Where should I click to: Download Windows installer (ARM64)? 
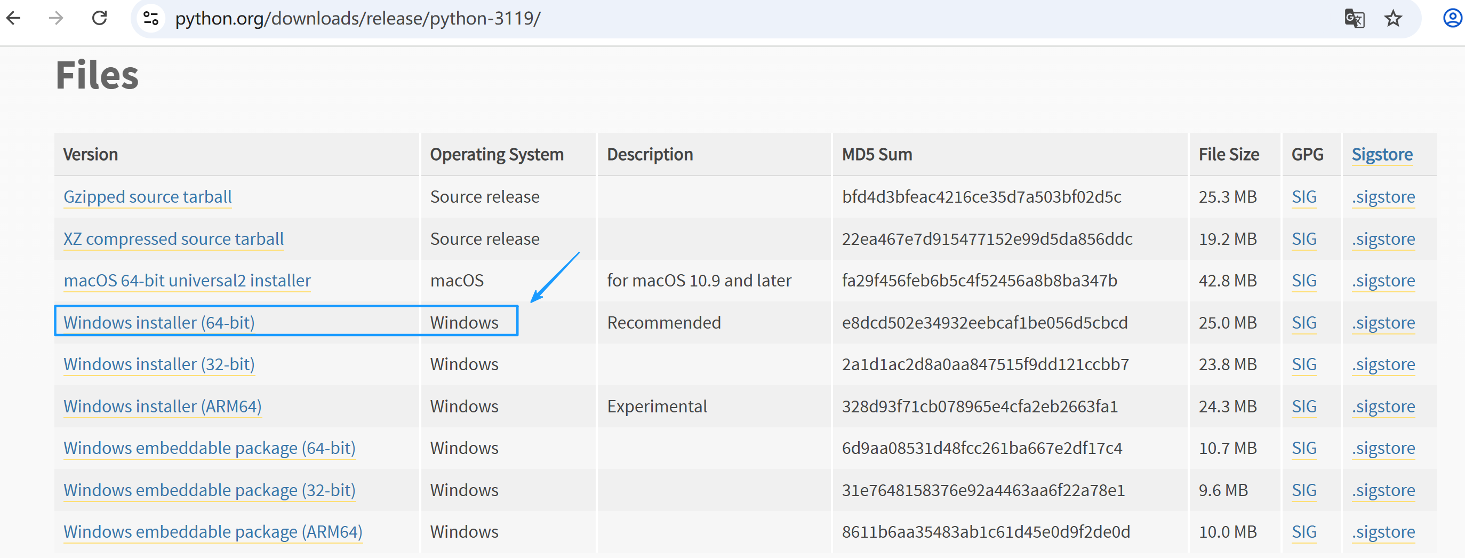pyautogui.click(x=163, y=406)
